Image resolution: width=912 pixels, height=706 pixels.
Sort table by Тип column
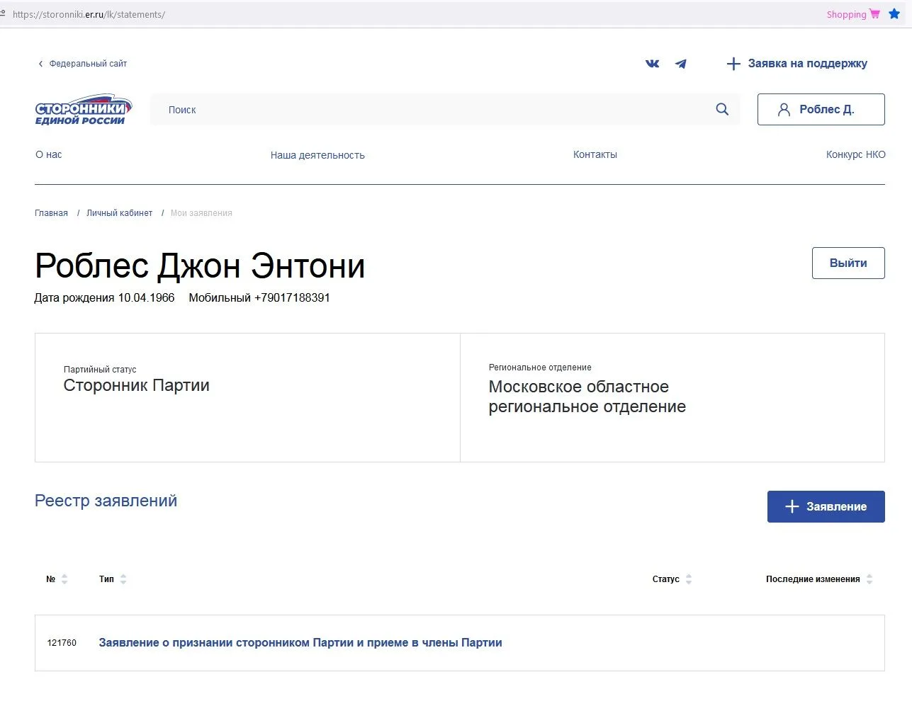123,579
